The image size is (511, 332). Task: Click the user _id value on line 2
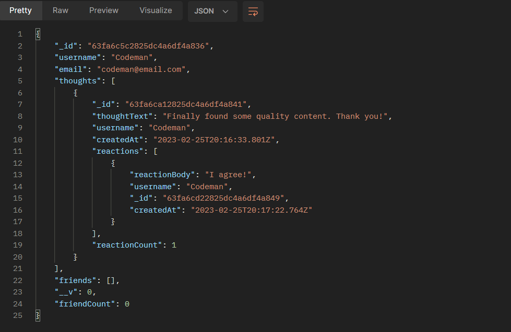[148, 46]
